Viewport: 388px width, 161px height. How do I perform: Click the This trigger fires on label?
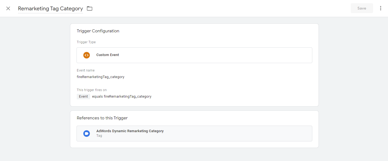coord(91,90)
